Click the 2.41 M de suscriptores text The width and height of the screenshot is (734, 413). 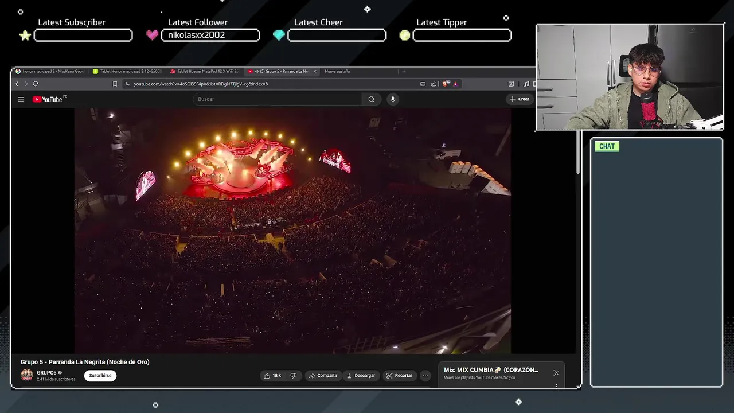tap(56, 379)
